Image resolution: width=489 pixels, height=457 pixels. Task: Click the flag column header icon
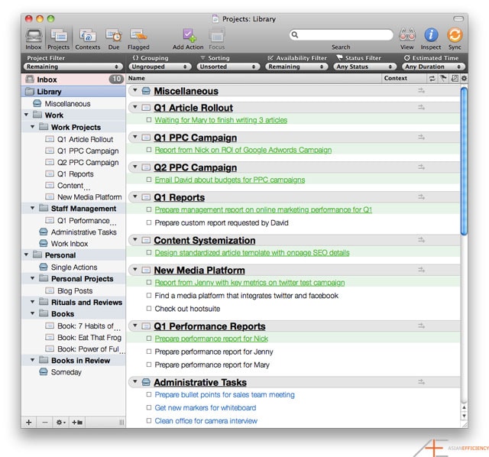pos(443,78)
